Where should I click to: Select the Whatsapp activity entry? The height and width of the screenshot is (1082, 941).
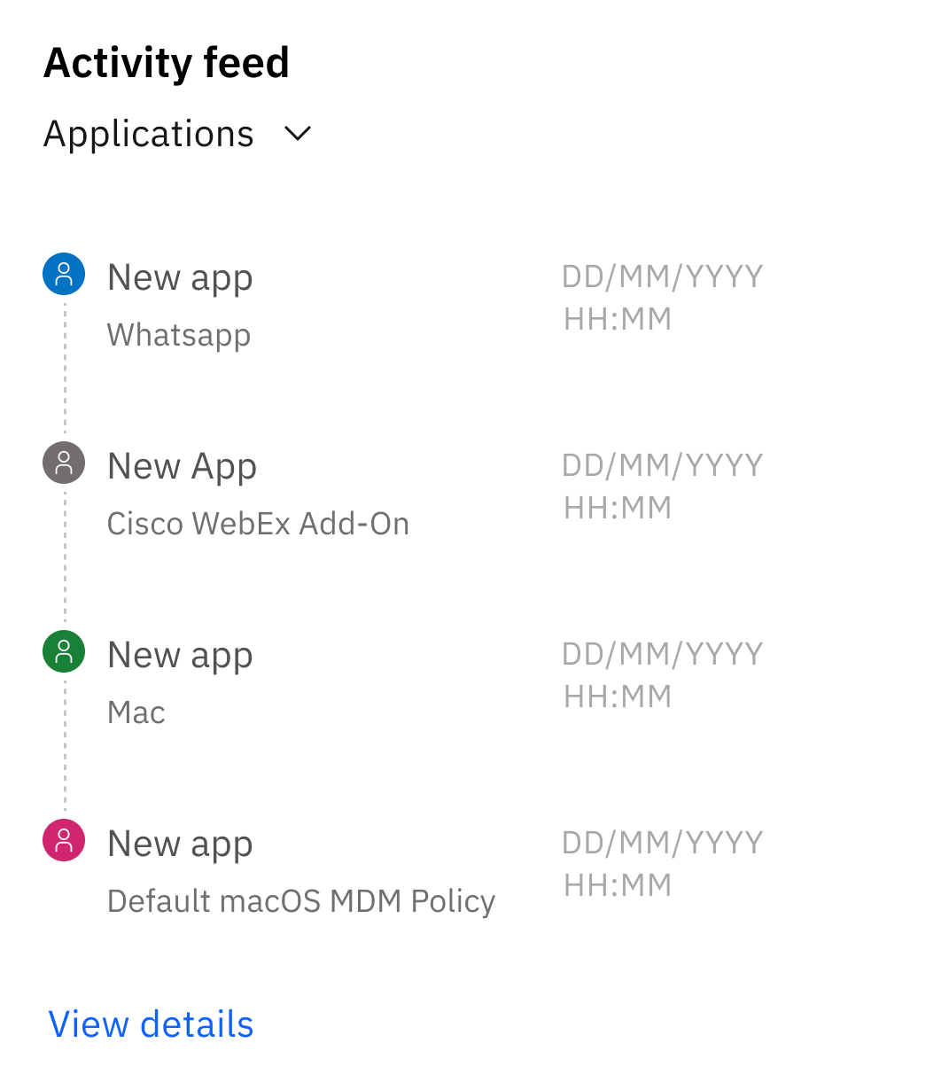179,335
